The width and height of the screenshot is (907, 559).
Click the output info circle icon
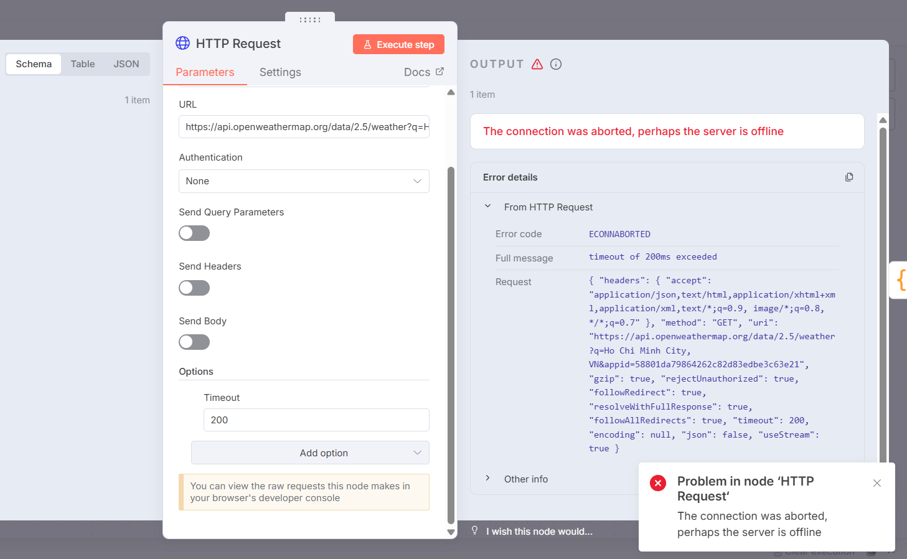(x=556, y=64)
